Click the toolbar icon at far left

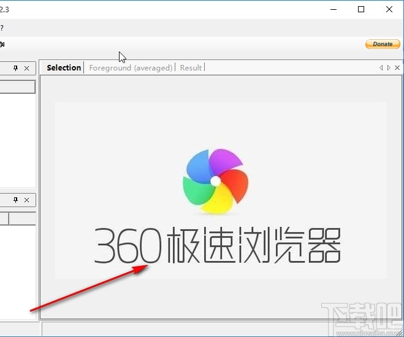tap(2, 44)
